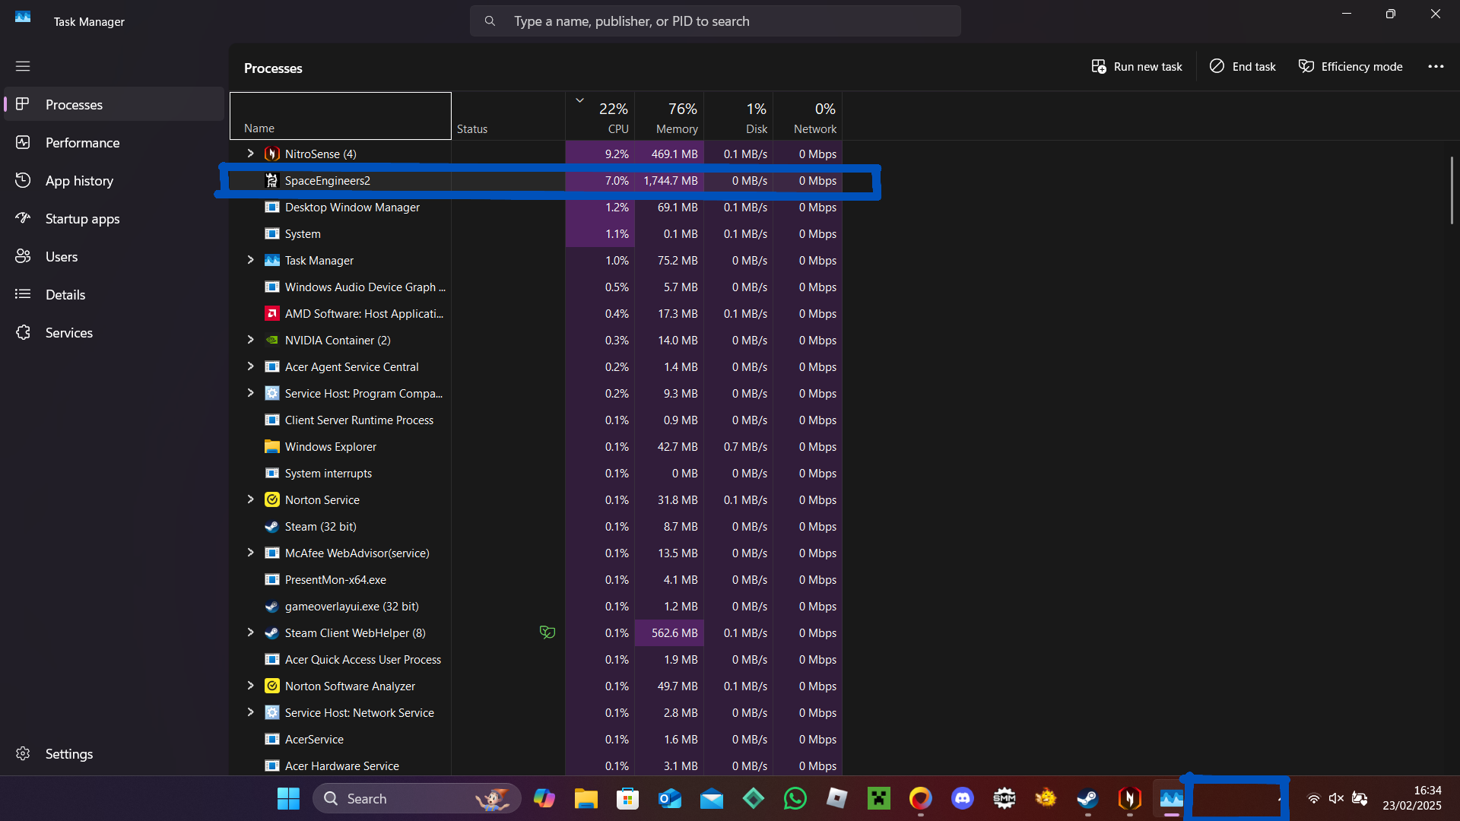
Task: Click the Efficiency mode icon button
Action: point(1350,67)
